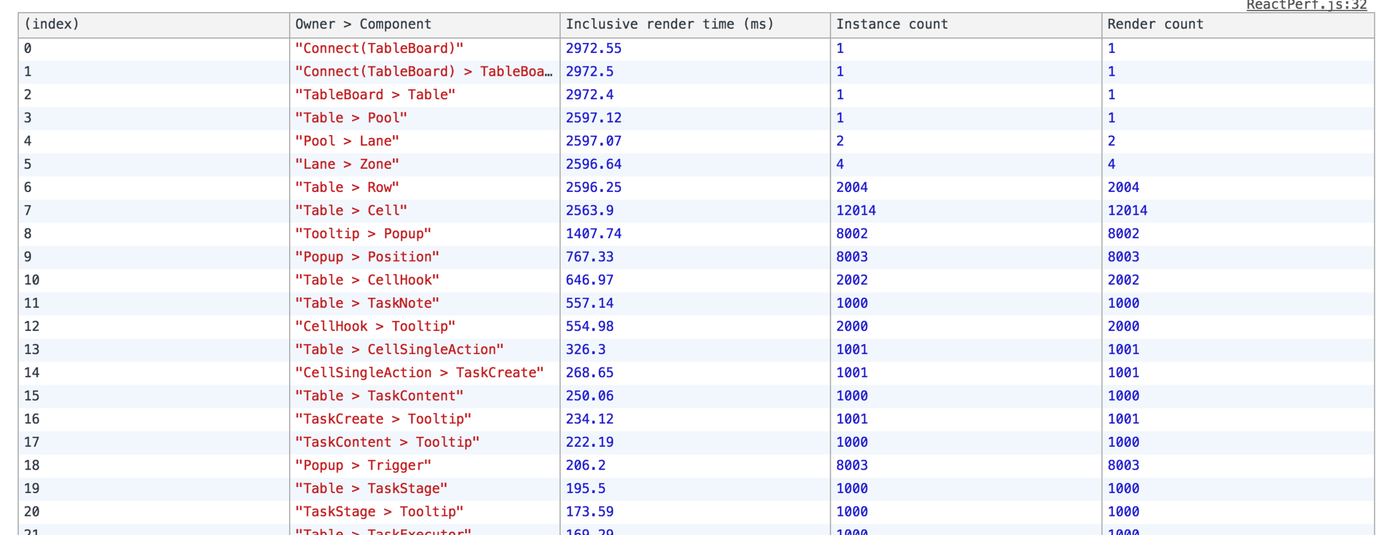Image resolution: width=1395 pixels, height=535 pixels.
Task: Click render time value 646.97
Action: coord(590,280)
